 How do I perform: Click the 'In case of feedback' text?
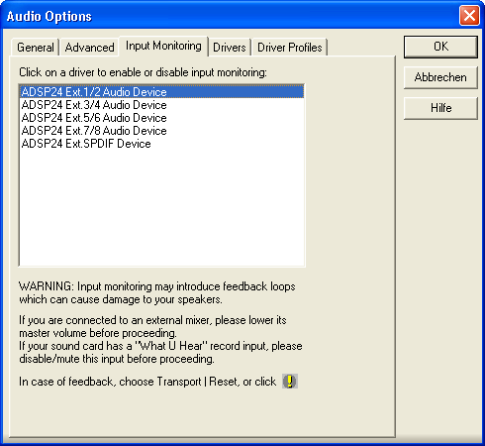(x=147, y=382)
